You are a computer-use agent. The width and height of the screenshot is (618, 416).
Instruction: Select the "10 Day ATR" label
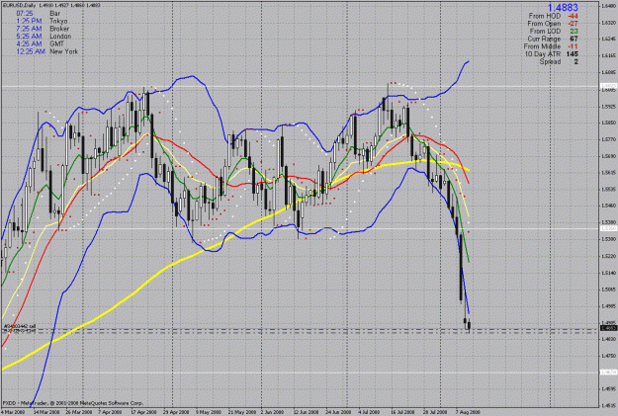[x=543, y=54]
